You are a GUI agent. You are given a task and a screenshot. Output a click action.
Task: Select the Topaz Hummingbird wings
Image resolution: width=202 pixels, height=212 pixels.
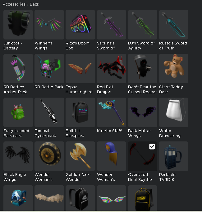point(80,68)
